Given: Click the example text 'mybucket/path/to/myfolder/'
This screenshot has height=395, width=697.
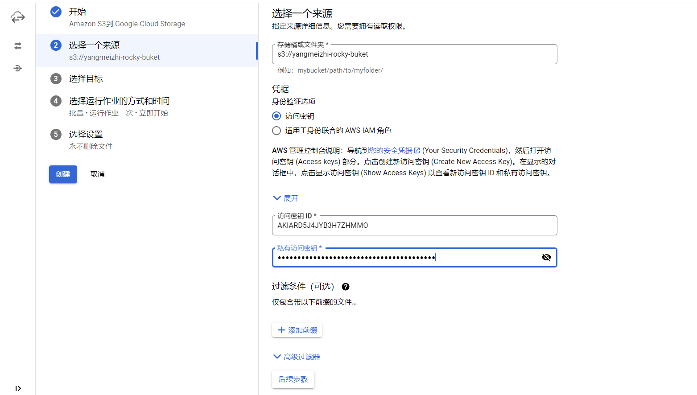Looking at the screenshot, I should [x=340, y=70].
